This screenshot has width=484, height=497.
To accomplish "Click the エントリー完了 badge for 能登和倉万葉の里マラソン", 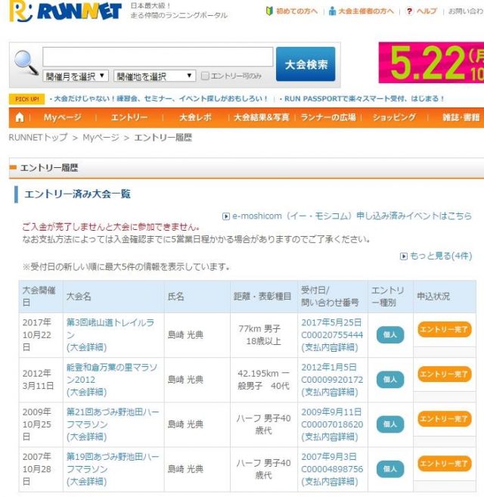I will coord(444,374).
